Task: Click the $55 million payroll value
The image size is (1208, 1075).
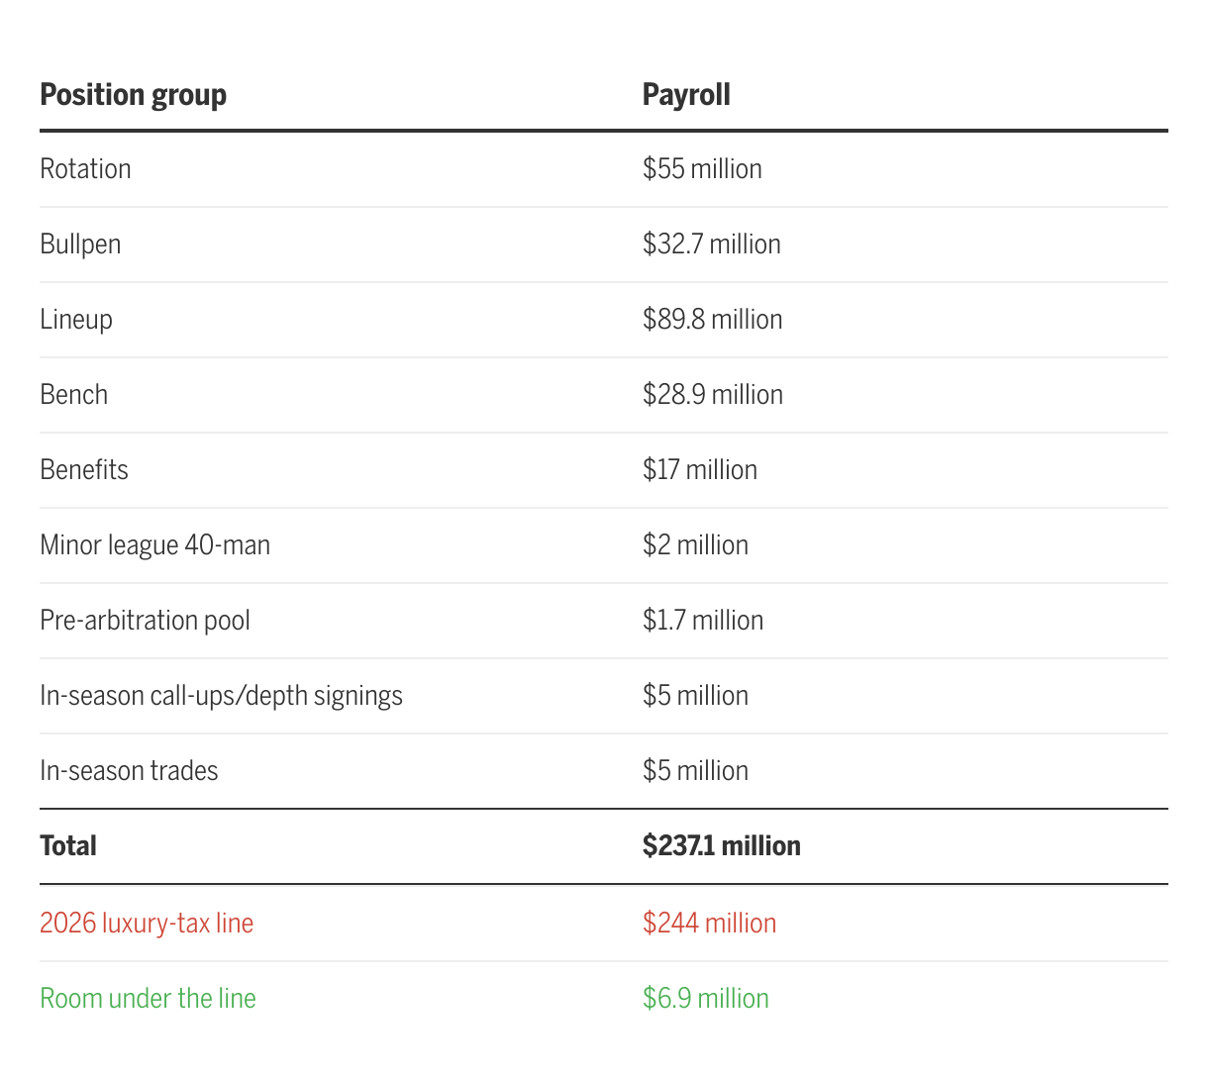Action: [x=702, y=169]
